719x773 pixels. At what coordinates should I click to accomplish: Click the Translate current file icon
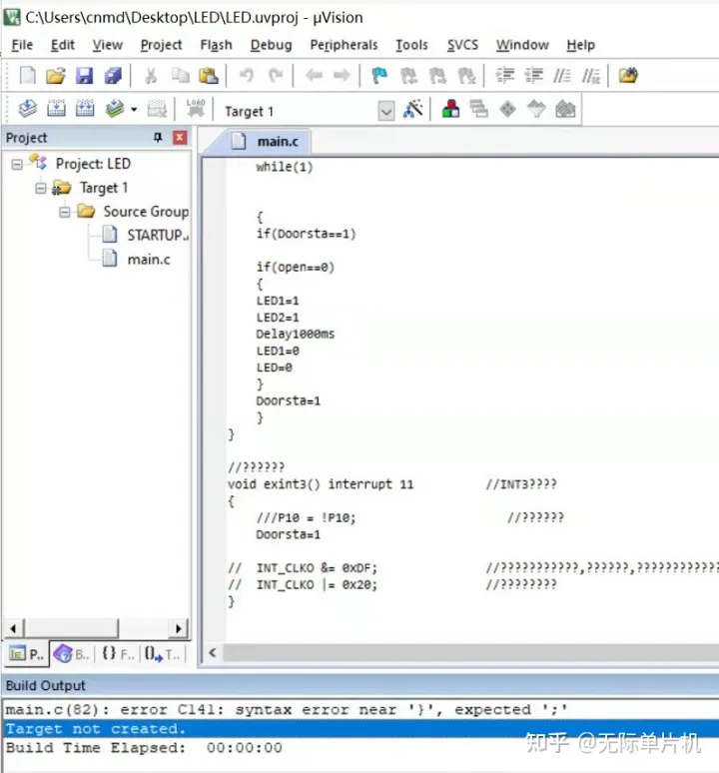[28, 109]
